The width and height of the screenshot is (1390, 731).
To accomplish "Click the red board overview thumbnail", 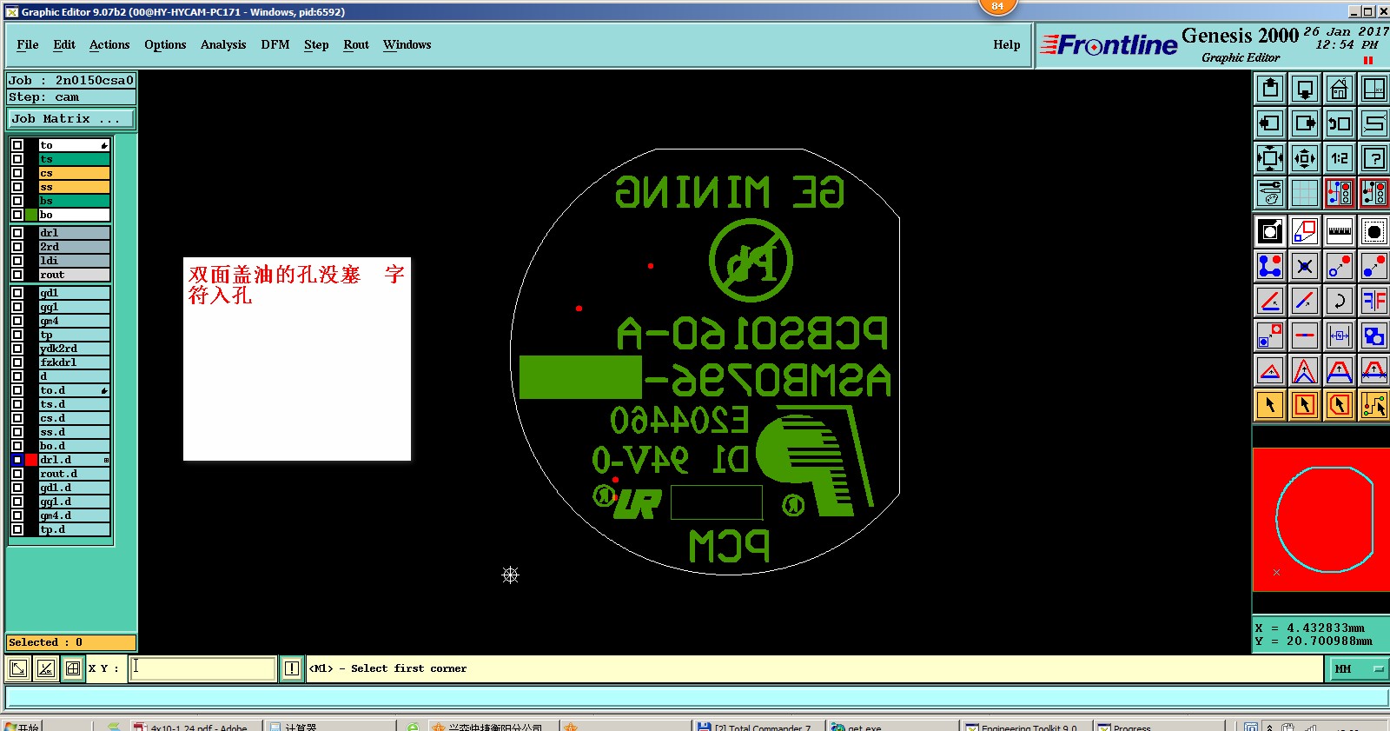I will pos(1321,520).
